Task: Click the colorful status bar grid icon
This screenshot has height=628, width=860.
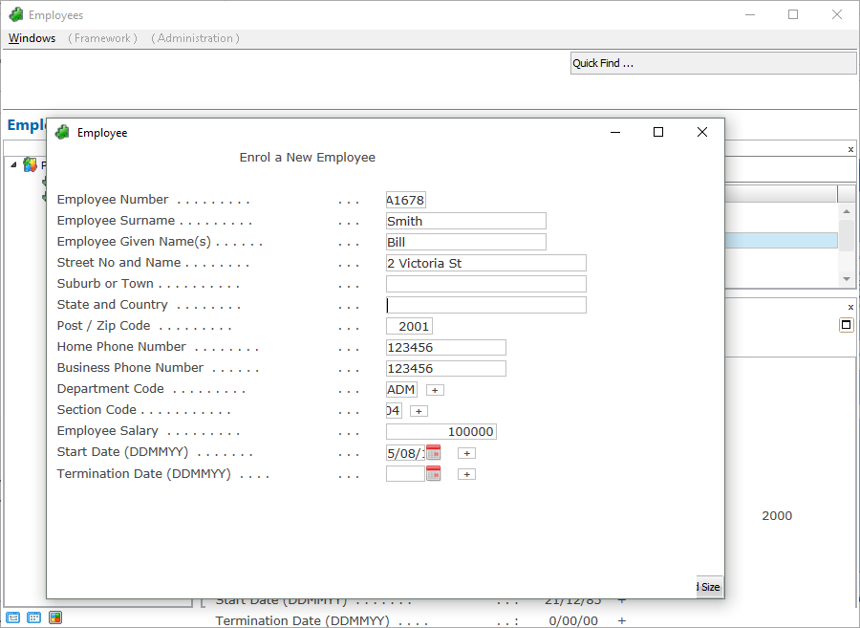Action: (54, 617)
